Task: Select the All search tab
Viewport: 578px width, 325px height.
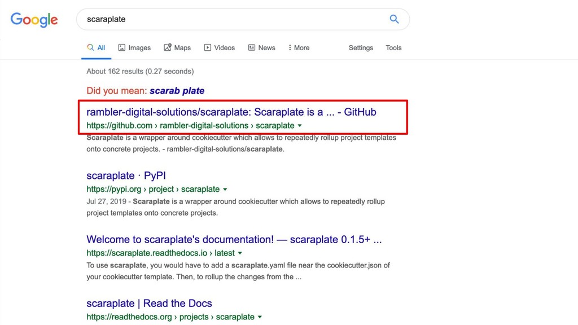Action: 96,48
